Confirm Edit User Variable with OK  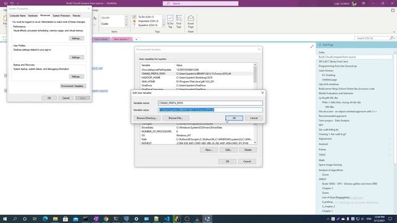pyautogui.click(x=234, y=118)
